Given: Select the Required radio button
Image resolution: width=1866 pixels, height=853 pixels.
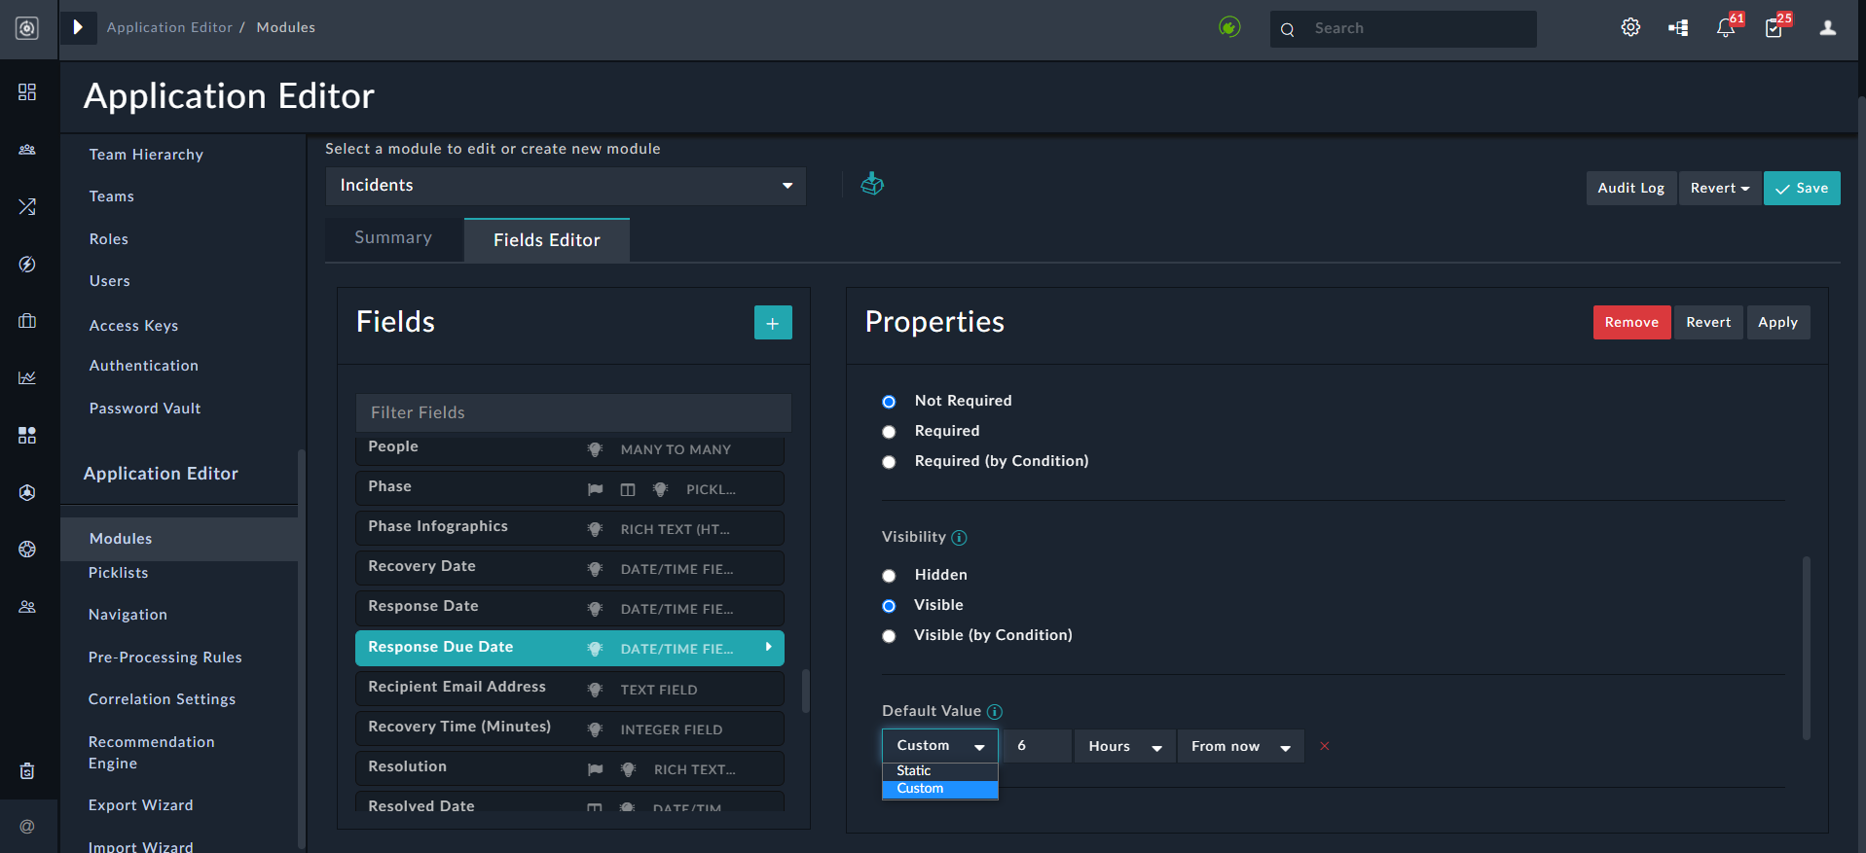Looking at the screenshot, I should click(889, 432).
